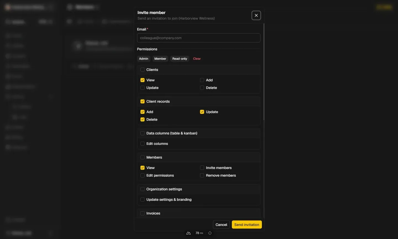Click the 78 ms timing readout
Screen dimensions: 398x239
coord(199,233)
